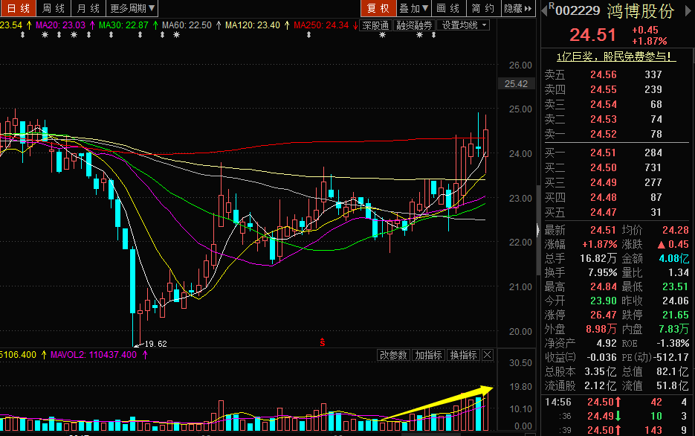Viewport: 695px width, 436px height.
Task: Click the MA250 red down arrow indicator
Action: 355,25
